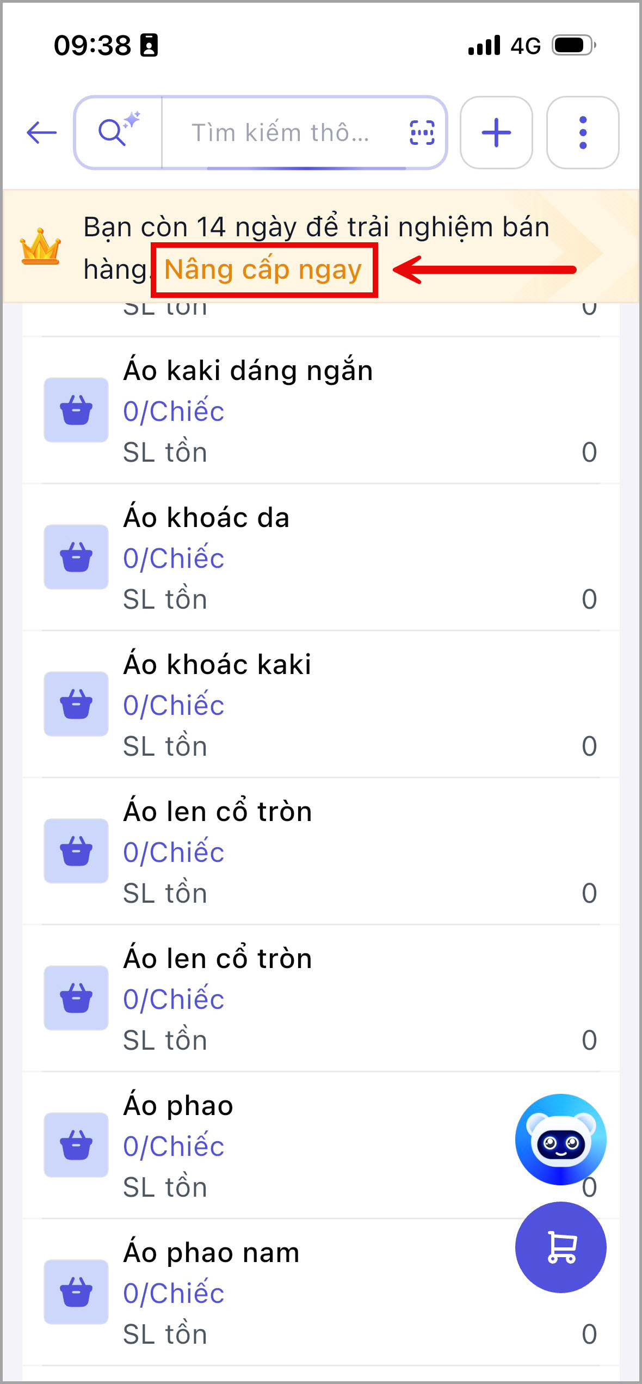Tap basket thumbnail of Áo kaki dáng ngắn
Screen dimensions: 642x1384
click(x=76, y=410)
